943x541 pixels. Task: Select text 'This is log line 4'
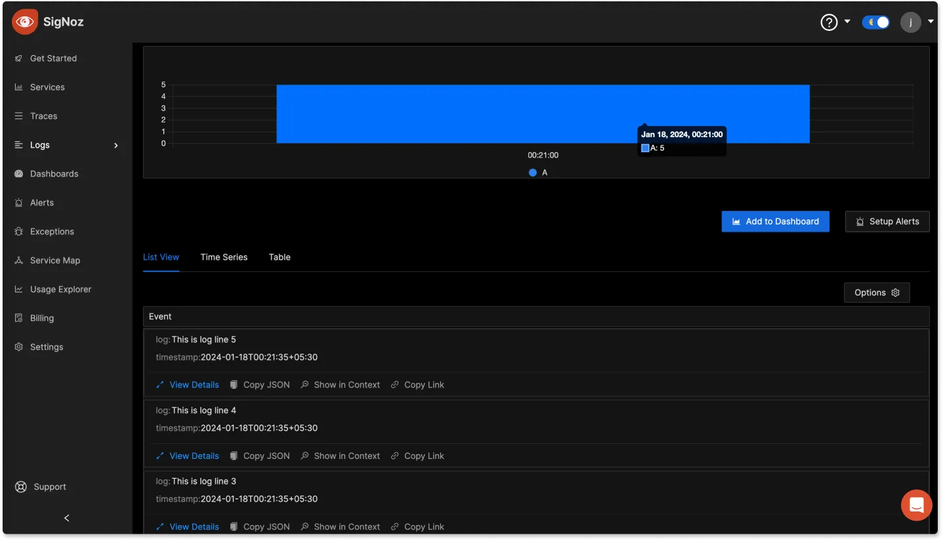[203, 410]
